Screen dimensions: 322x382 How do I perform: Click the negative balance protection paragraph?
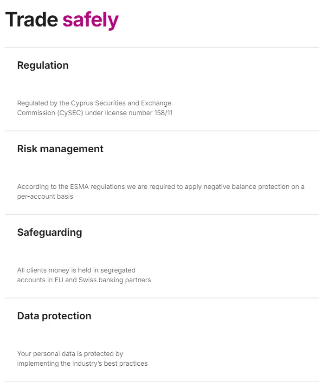[161, 192]
